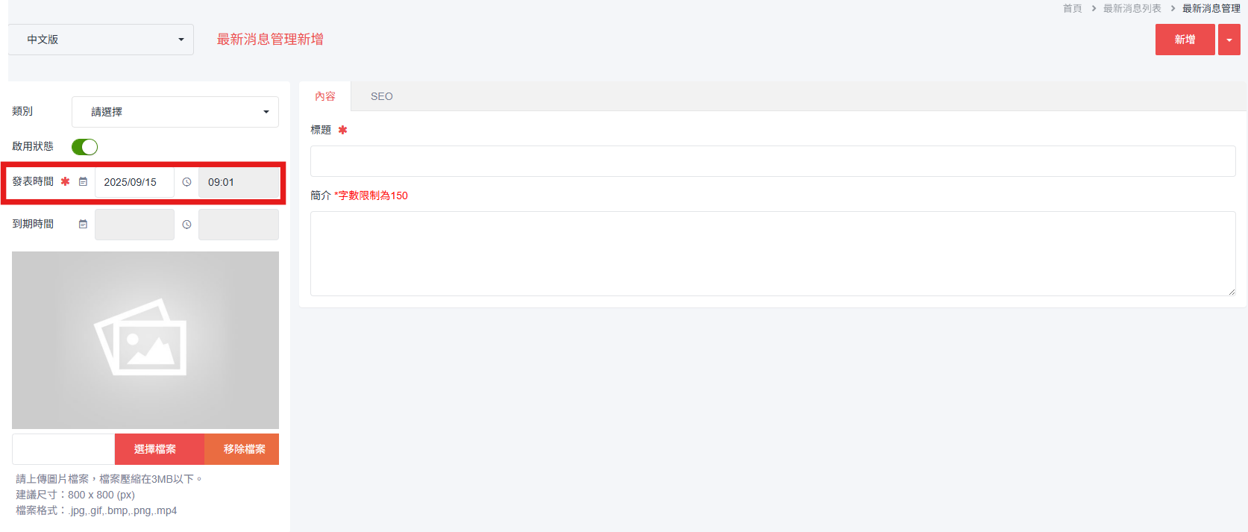Open the 類別 請選擇 dropdown

tap(175, 112)
